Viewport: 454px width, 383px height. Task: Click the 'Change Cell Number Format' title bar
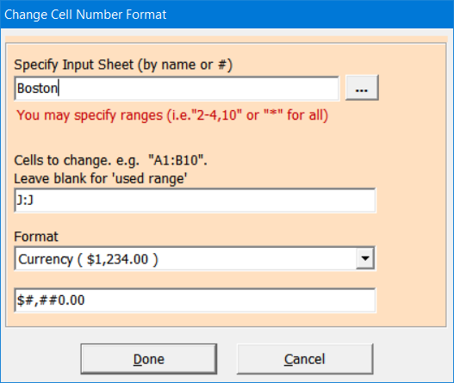[227, 15]
